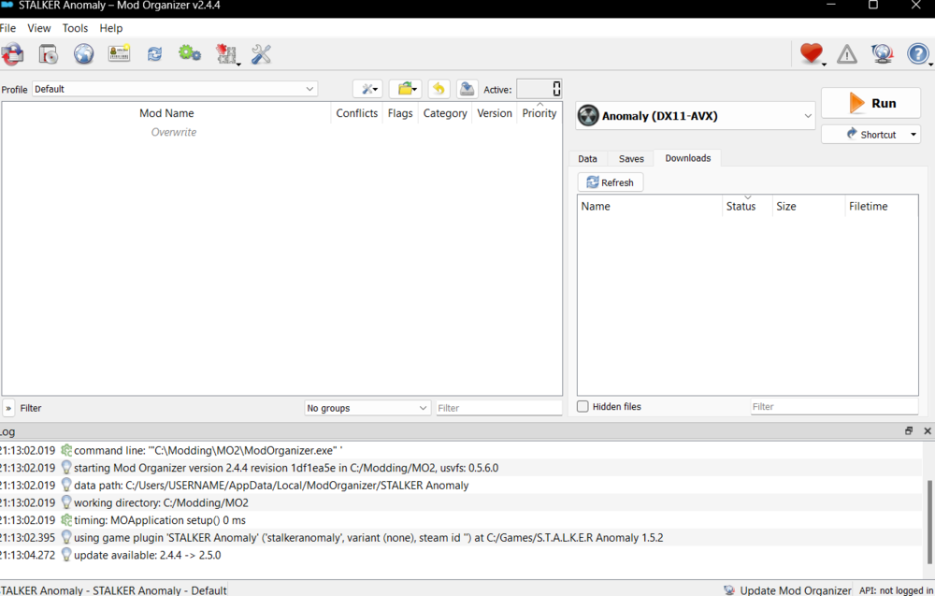Switch to the Saves tab

tap(631, 159)
